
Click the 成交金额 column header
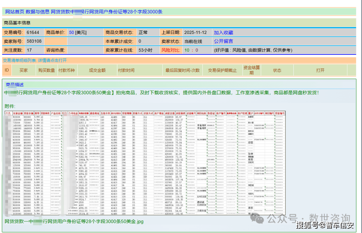click(97, 70)
